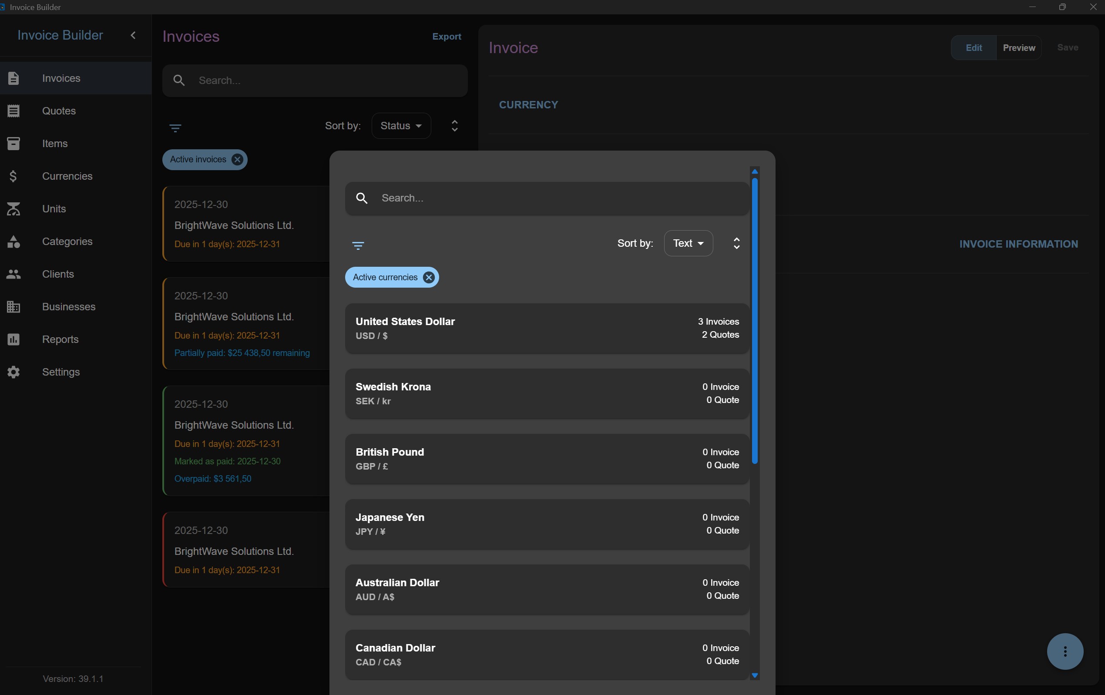Switch to Preview mode

(x=1019, y=48)
